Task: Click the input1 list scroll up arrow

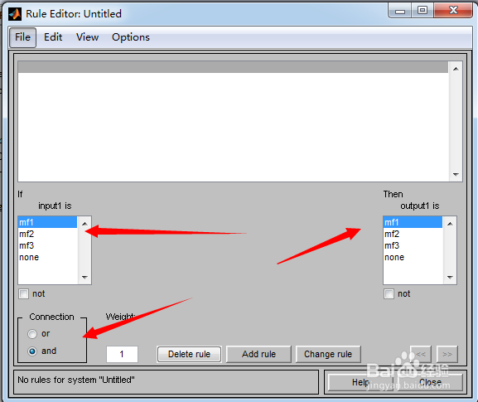Action: pos(84,224)
